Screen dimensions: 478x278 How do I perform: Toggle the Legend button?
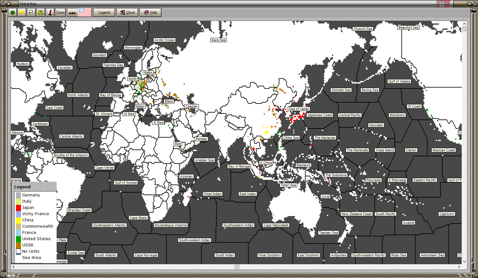(104, 13)
